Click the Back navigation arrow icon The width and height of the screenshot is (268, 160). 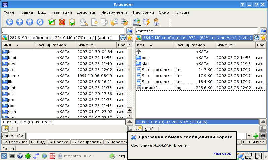pyautogui.click(x=10, y=22)
